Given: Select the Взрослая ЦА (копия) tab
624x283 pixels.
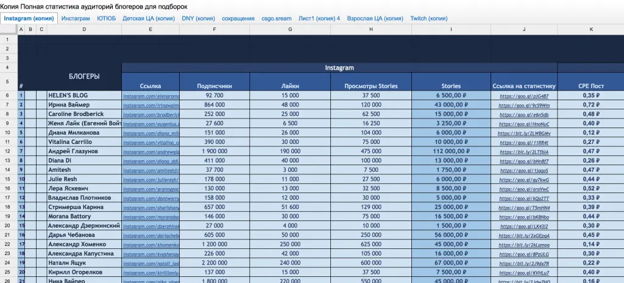Looking at the screenshot, I should 375,18.
